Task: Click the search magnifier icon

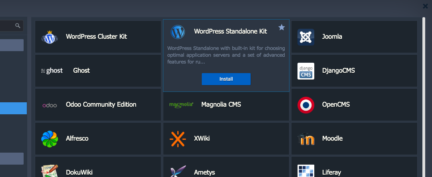Action: pos(18,26)
